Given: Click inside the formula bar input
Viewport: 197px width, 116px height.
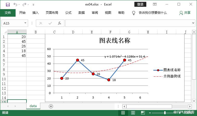Looking at the screenshot, I should [129, 23].
